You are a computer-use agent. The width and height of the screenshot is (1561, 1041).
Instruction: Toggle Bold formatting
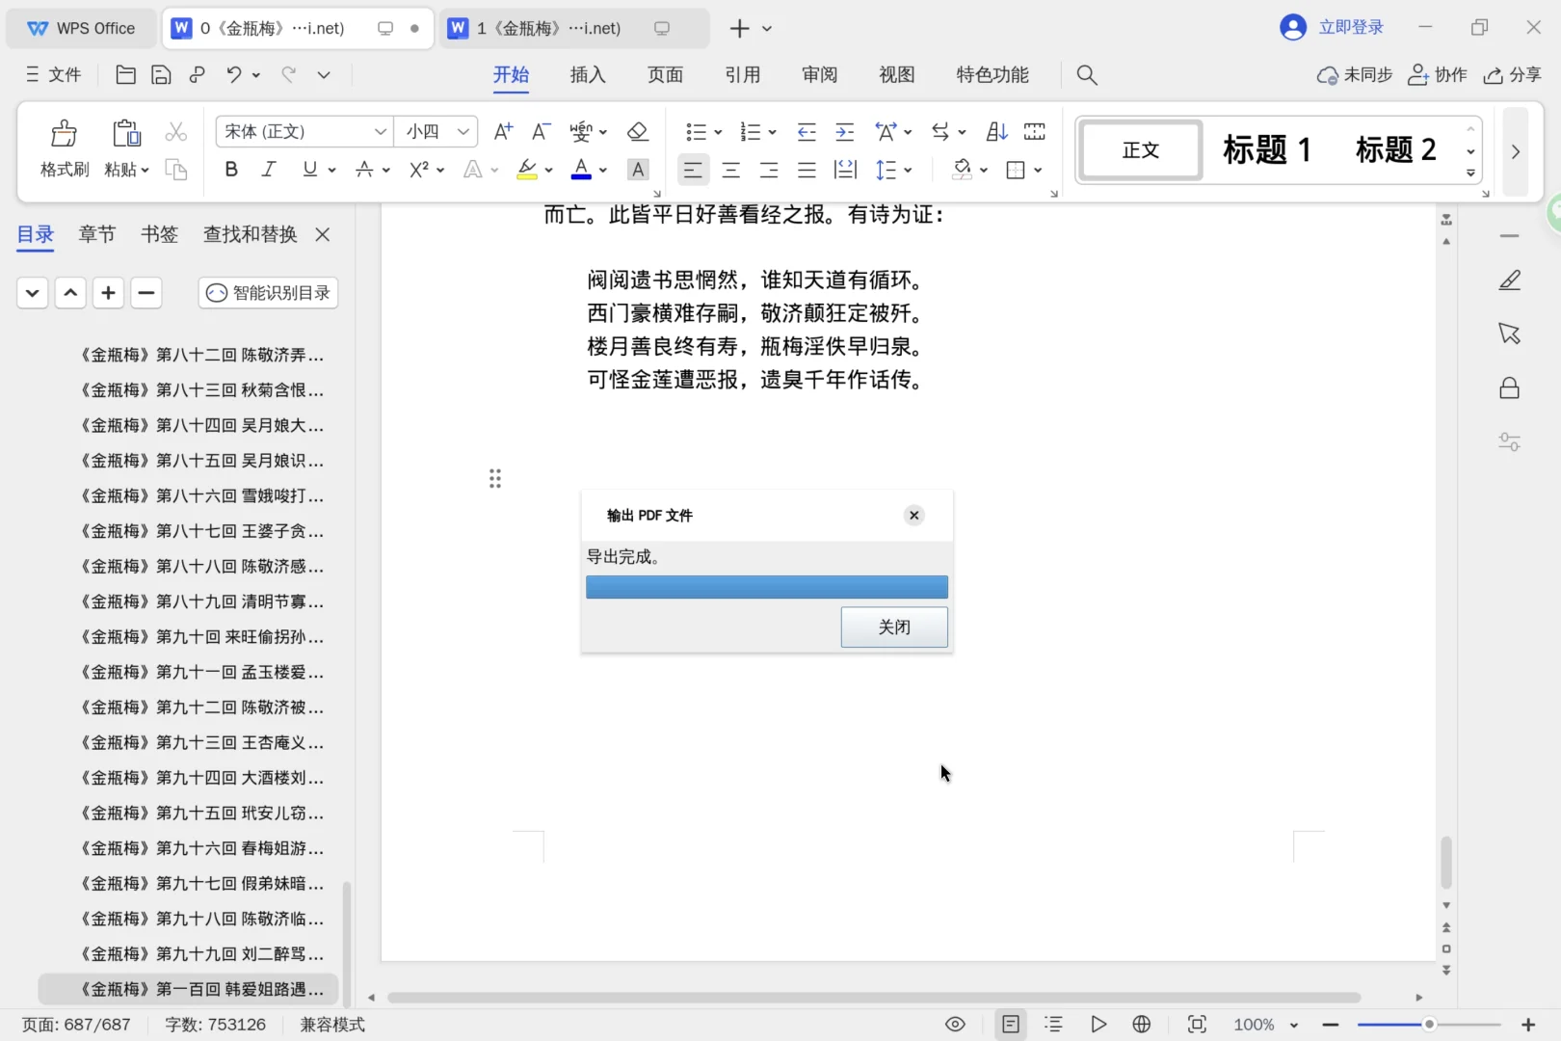[231, 170]
